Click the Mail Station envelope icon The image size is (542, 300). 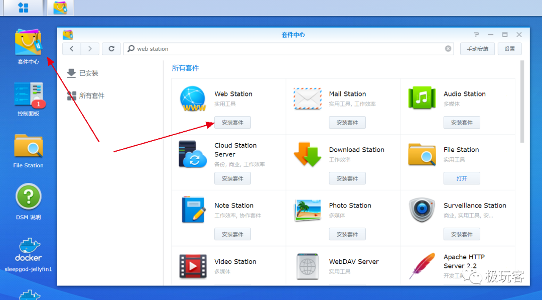pos(307,98)
